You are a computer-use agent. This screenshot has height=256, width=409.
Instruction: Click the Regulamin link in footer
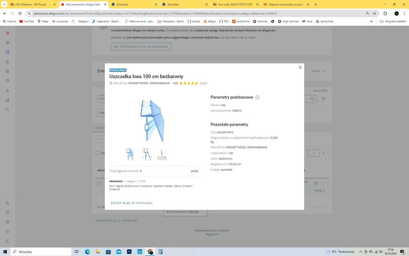212,234
